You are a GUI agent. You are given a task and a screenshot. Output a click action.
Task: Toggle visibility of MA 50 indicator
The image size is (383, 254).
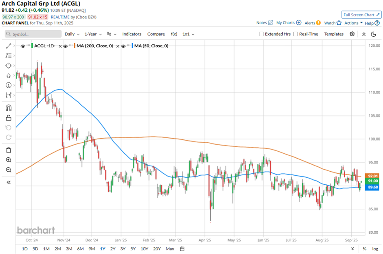123,46
